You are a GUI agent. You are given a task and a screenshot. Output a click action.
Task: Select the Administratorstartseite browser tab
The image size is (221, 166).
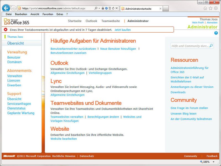[x=141, y=9]
